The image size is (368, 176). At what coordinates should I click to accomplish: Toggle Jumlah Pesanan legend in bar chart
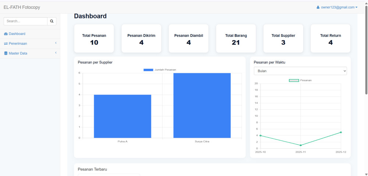pos(160,70)
